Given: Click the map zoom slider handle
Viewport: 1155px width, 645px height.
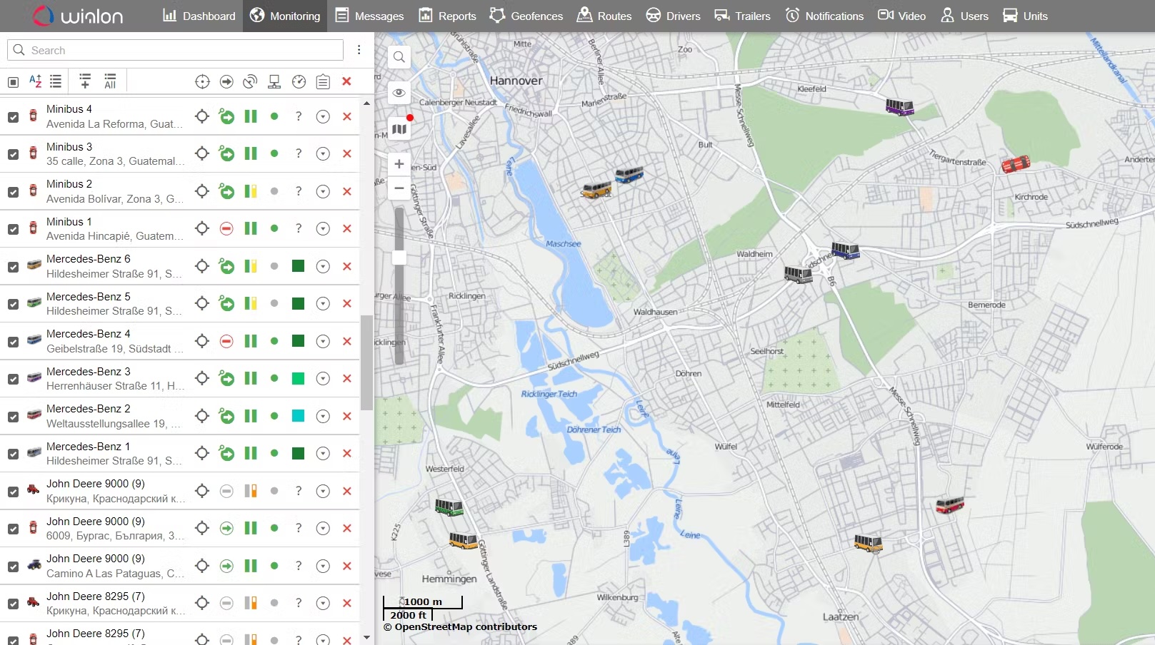Looking at the screenshot, I should 399,258.
